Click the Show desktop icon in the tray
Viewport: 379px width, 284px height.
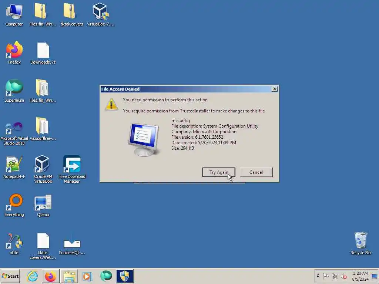coord(375,276)
